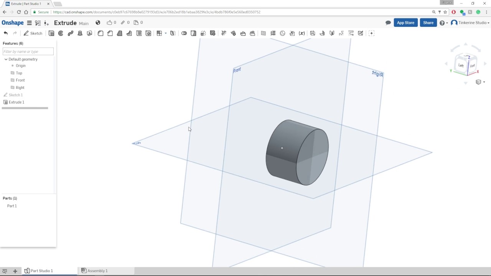Open the App Store

coord(405,23)
